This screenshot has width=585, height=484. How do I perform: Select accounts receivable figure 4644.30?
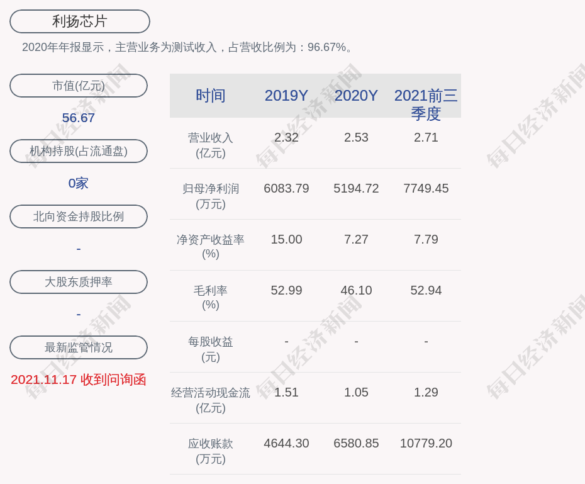point(287,443)
